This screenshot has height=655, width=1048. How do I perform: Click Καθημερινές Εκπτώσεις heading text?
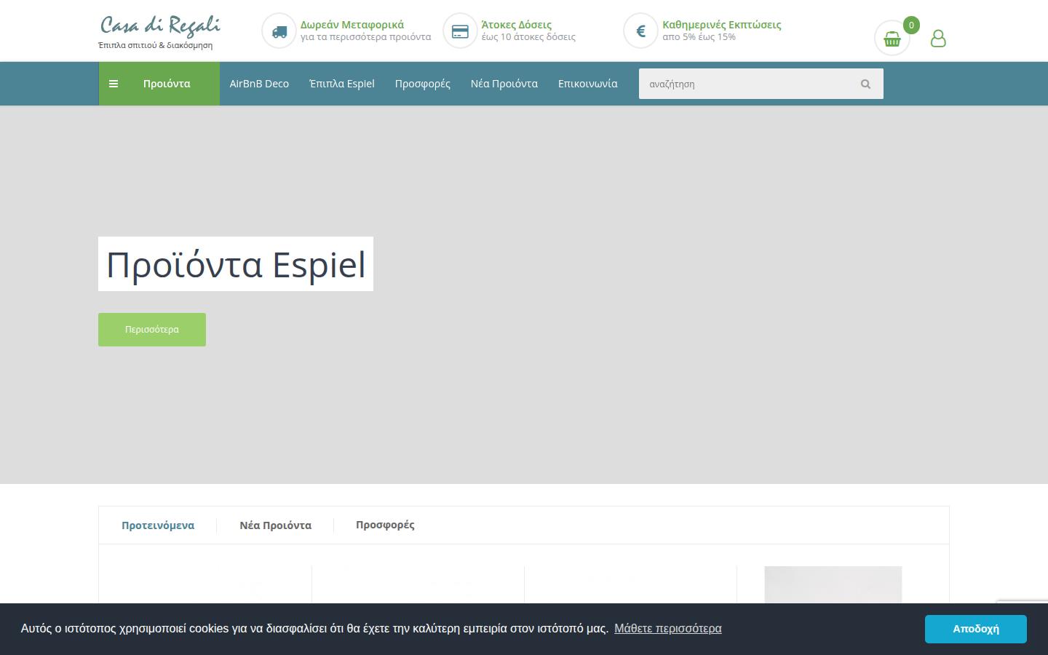pyautogui.click(x=722, y=25)
